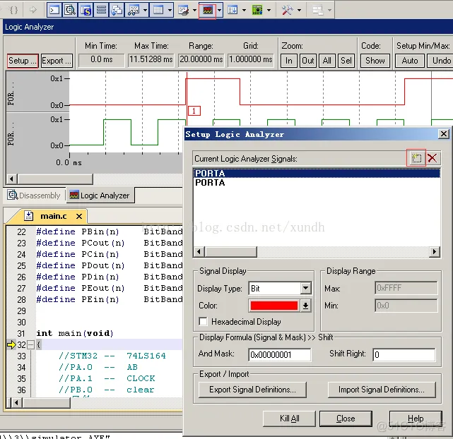The height and width of the screenshot is (439, 453).
Task: Open the Trace windows toolbar icon
Action: coord(233,10)
